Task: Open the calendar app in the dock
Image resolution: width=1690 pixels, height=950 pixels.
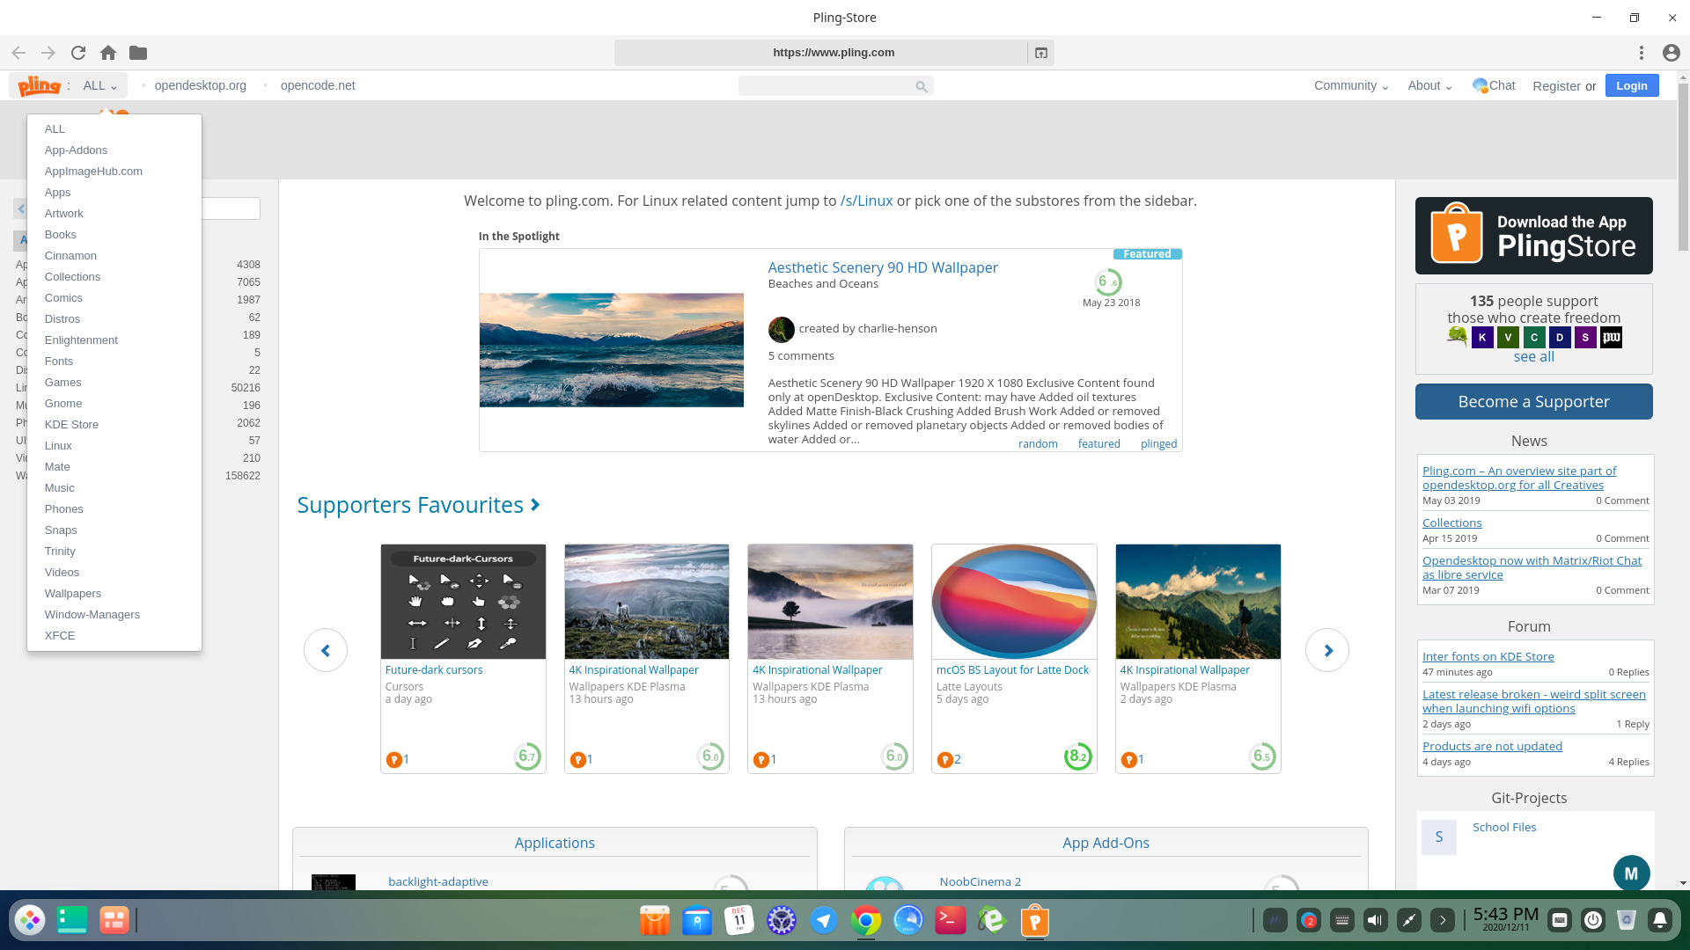Action: coord(739,921)
